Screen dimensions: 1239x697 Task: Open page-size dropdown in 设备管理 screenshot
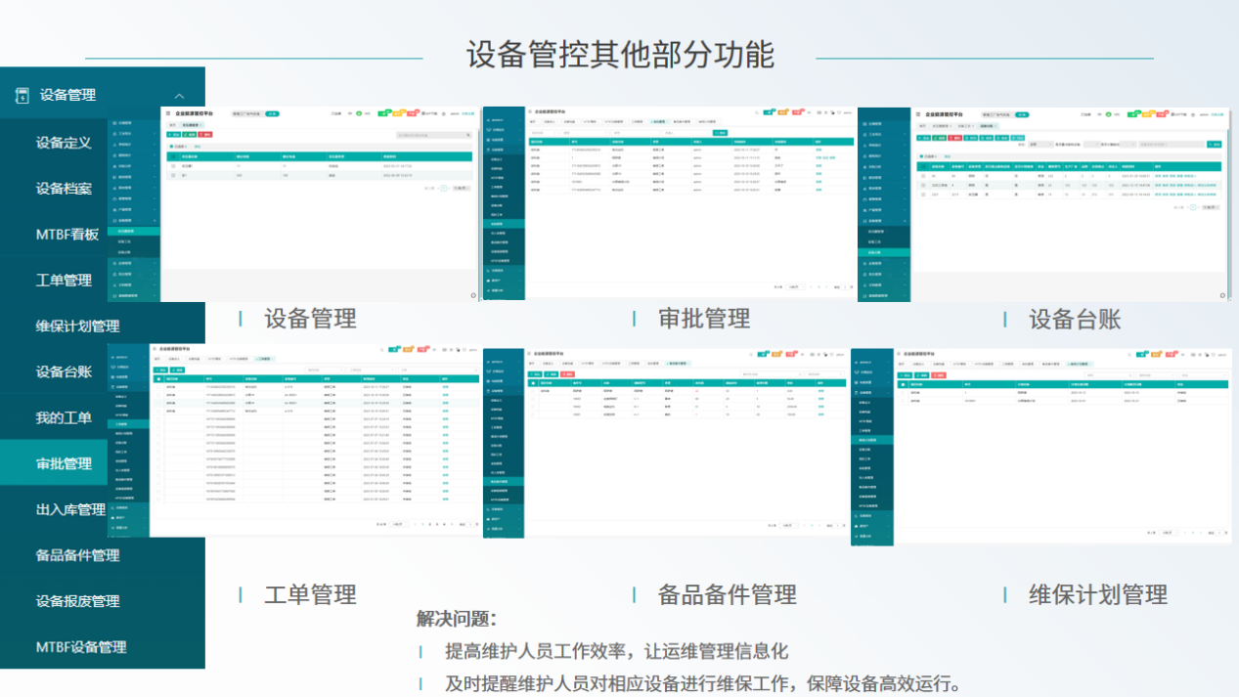point(461,187)
